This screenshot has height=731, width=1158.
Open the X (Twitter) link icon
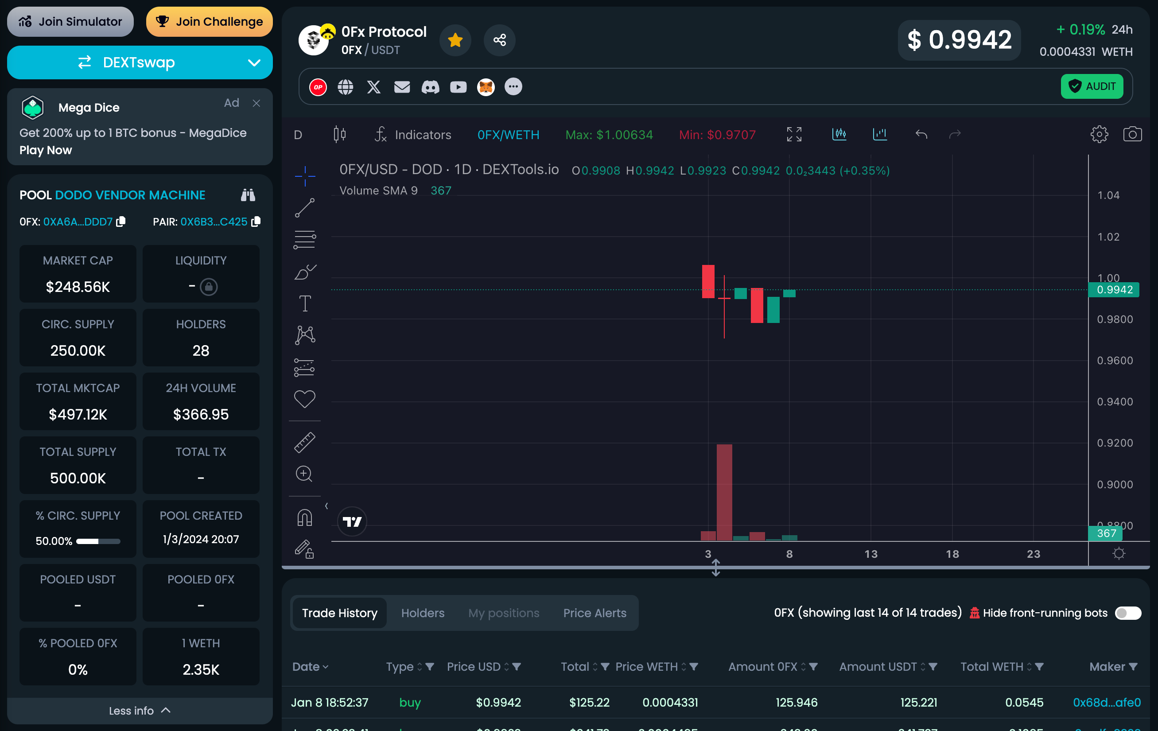point(373,87)
